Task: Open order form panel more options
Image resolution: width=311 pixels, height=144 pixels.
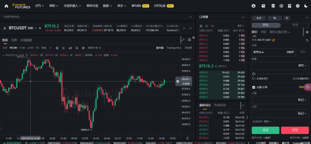Action: (307, 17)
